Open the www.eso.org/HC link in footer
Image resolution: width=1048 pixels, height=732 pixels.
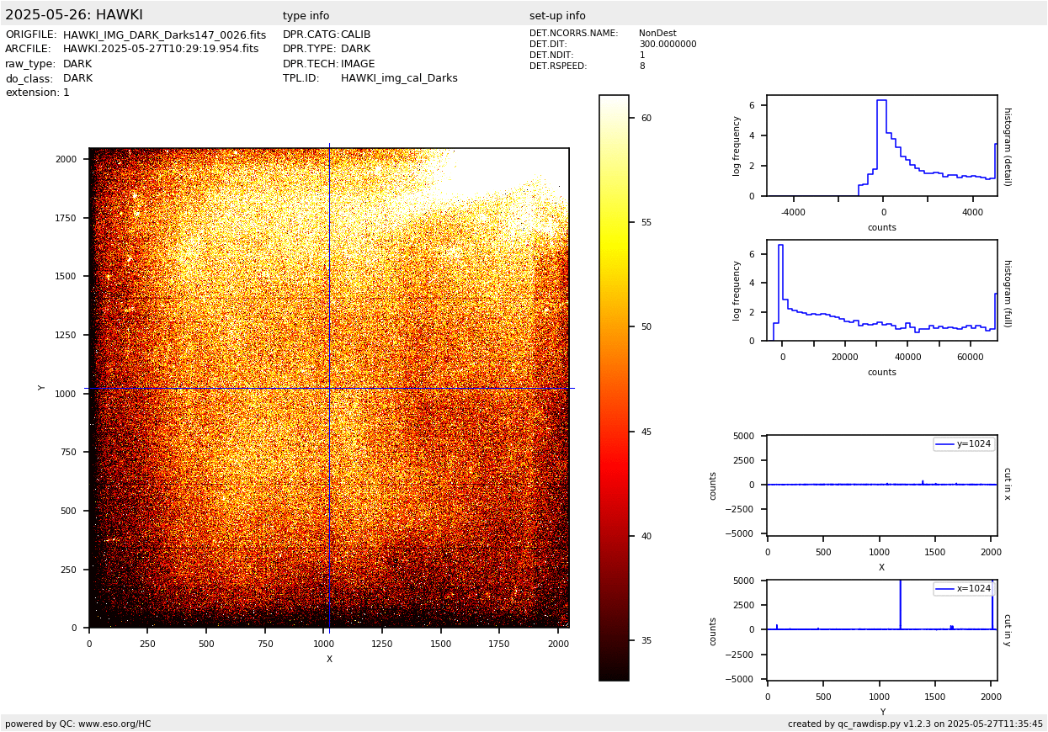(x=114, y=724)
